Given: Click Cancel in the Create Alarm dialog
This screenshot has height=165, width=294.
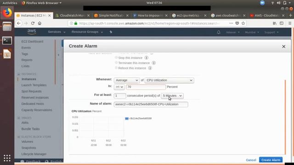Looking at the screenshot, I should pyautogui.click(x=251, y=160).
